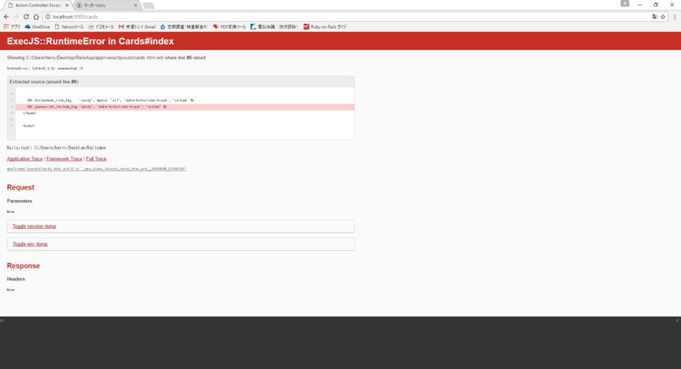
Task: Open the 定期調査 bookmark
Action: 184,27
